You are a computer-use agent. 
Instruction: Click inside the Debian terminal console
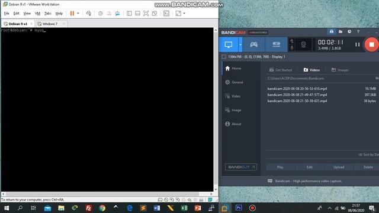tap(107, 109)
